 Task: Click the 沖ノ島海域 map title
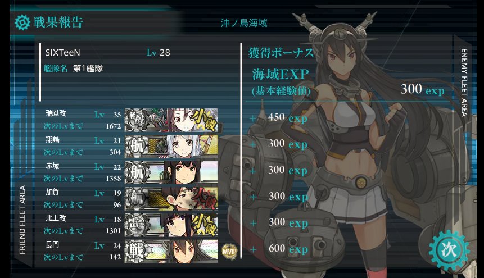click(x=244, y=22)
